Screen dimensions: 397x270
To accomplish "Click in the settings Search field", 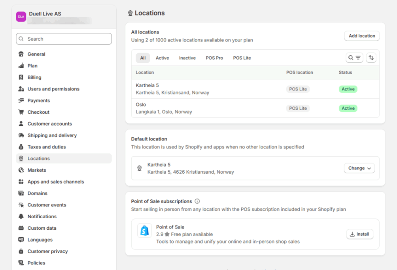I will click(64, 39).
